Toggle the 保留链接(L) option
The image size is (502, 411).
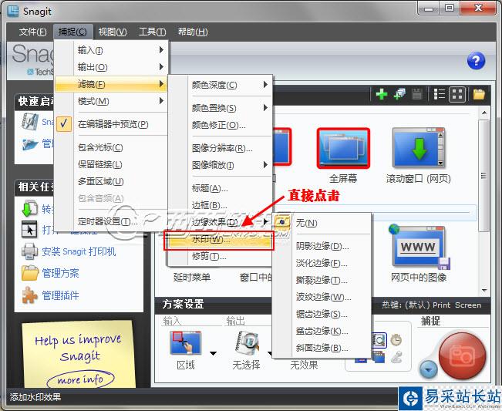[x=111, y=164]
